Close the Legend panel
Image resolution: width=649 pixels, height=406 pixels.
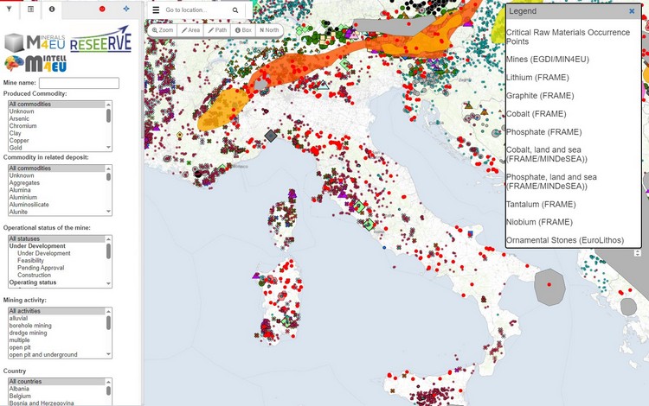coord(632,11)
